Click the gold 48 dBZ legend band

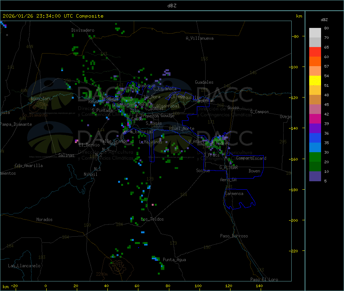pyautogui.click(x=315, y=90)
